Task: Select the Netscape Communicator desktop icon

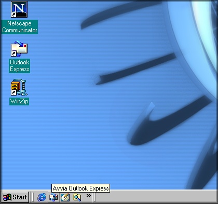Action: point(19,9)
